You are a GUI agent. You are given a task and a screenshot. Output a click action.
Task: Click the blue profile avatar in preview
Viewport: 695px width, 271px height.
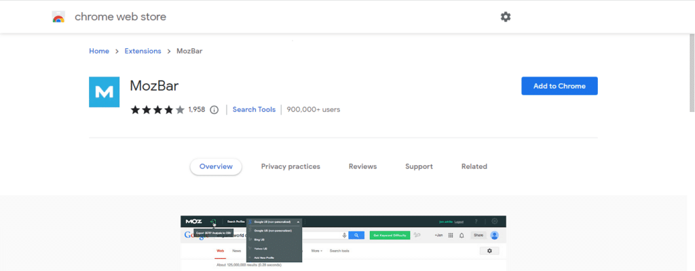click(494, 235)
